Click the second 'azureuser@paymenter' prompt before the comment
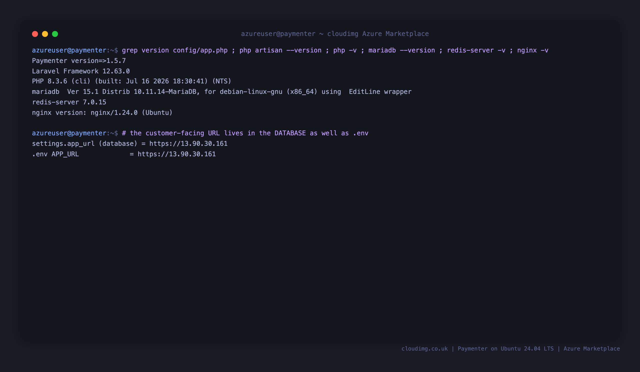 (69, 133)
